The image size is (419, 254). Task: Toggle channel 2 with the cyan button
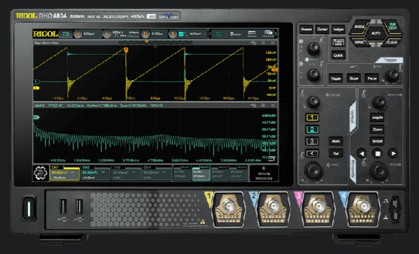(312, 130)
